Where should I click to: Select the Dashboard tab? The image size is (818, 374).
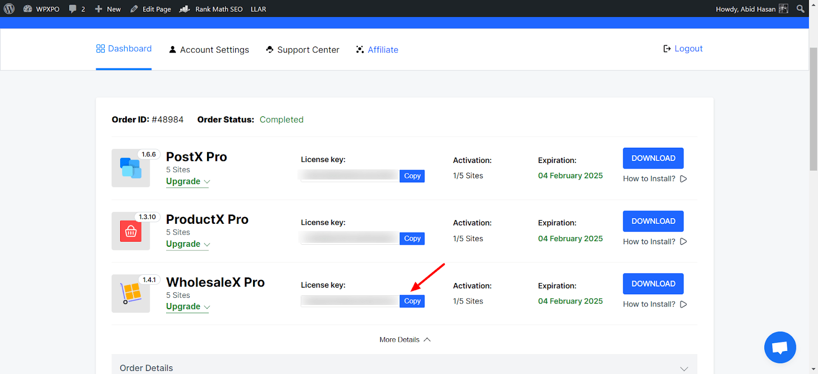[124, 49]
